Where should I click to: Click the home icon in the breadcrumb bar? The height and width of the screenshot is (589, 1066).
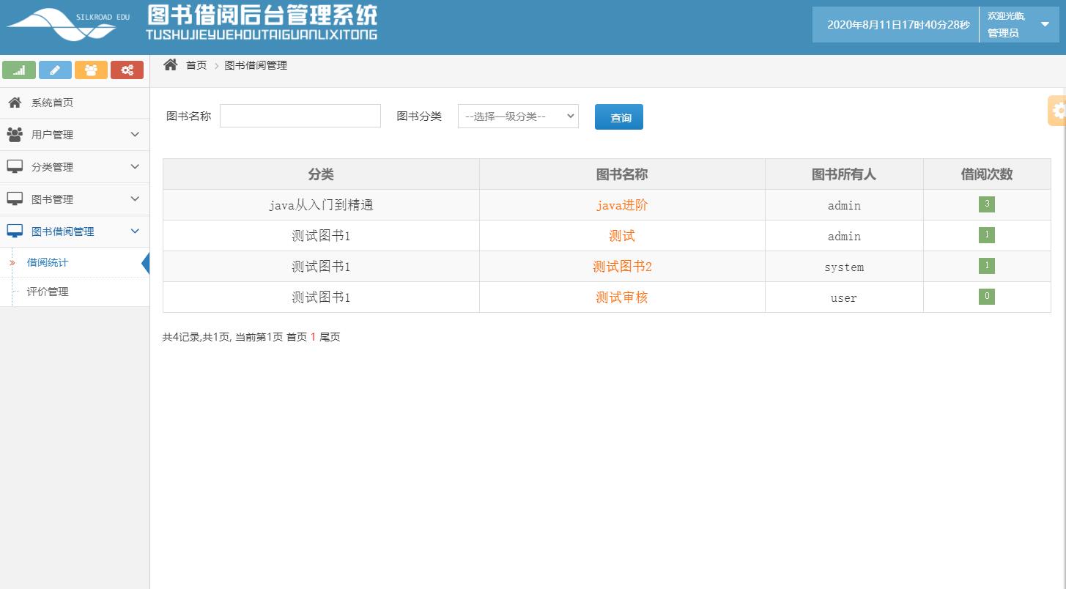click(170, 64)
